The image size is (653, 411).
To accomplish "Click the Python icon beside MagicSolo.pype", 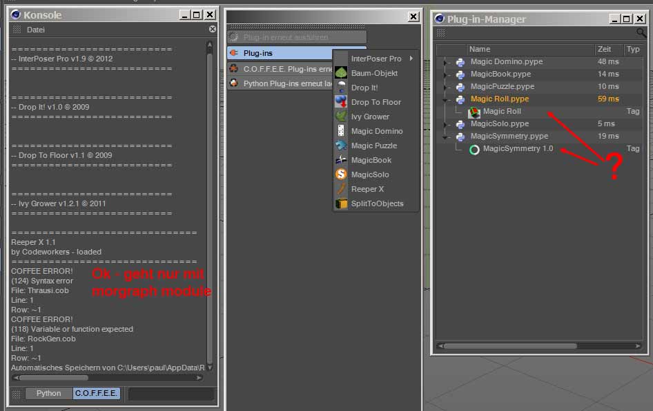I will [460, 124].
